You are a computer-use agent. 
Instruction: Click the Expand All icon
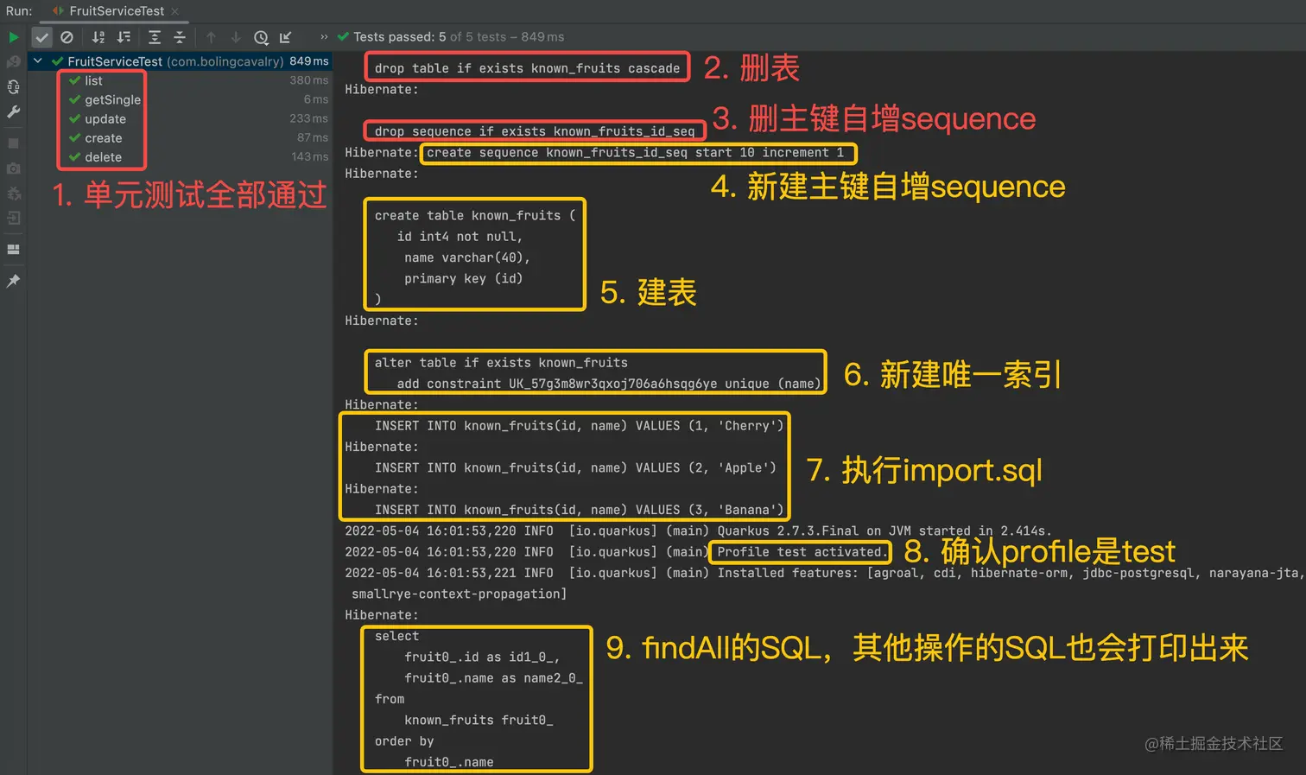(155, 37)
